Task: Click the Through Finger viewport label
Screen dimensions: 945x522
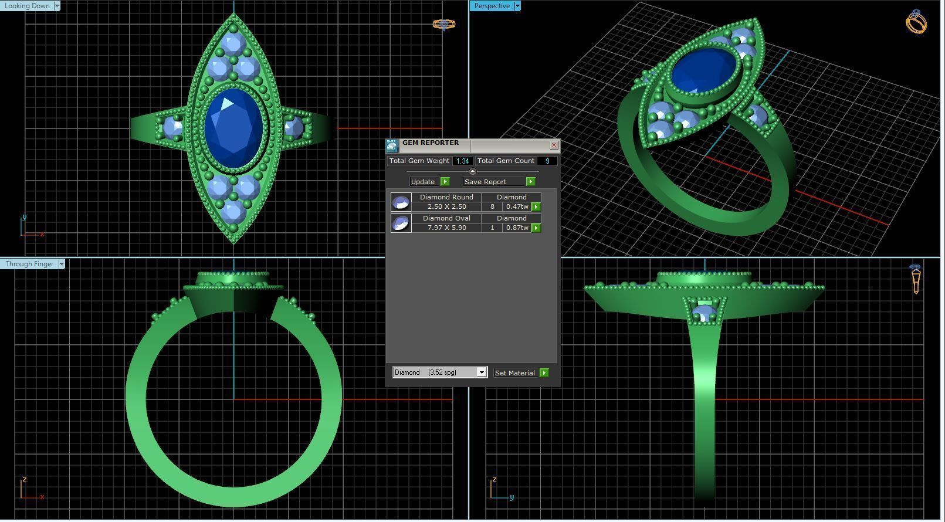Action: coord(29,264)
